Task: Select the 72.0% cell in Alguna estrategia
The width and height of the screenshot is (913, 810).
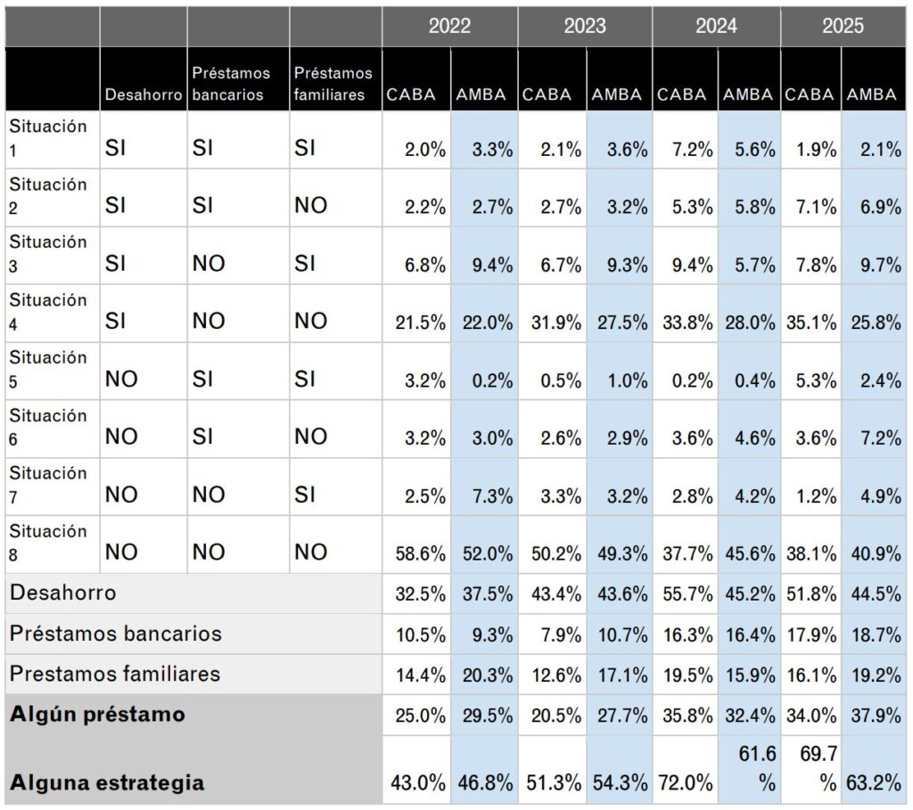Action: 687,783
